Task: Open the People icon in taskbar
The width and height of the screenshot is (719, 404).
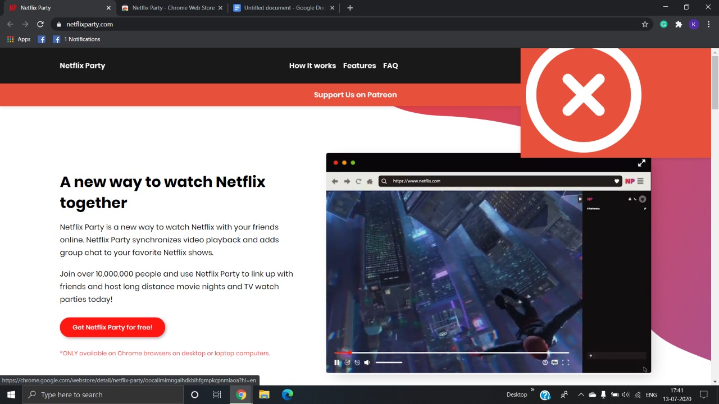Action: pyautogui.click(x=564, y=394)
